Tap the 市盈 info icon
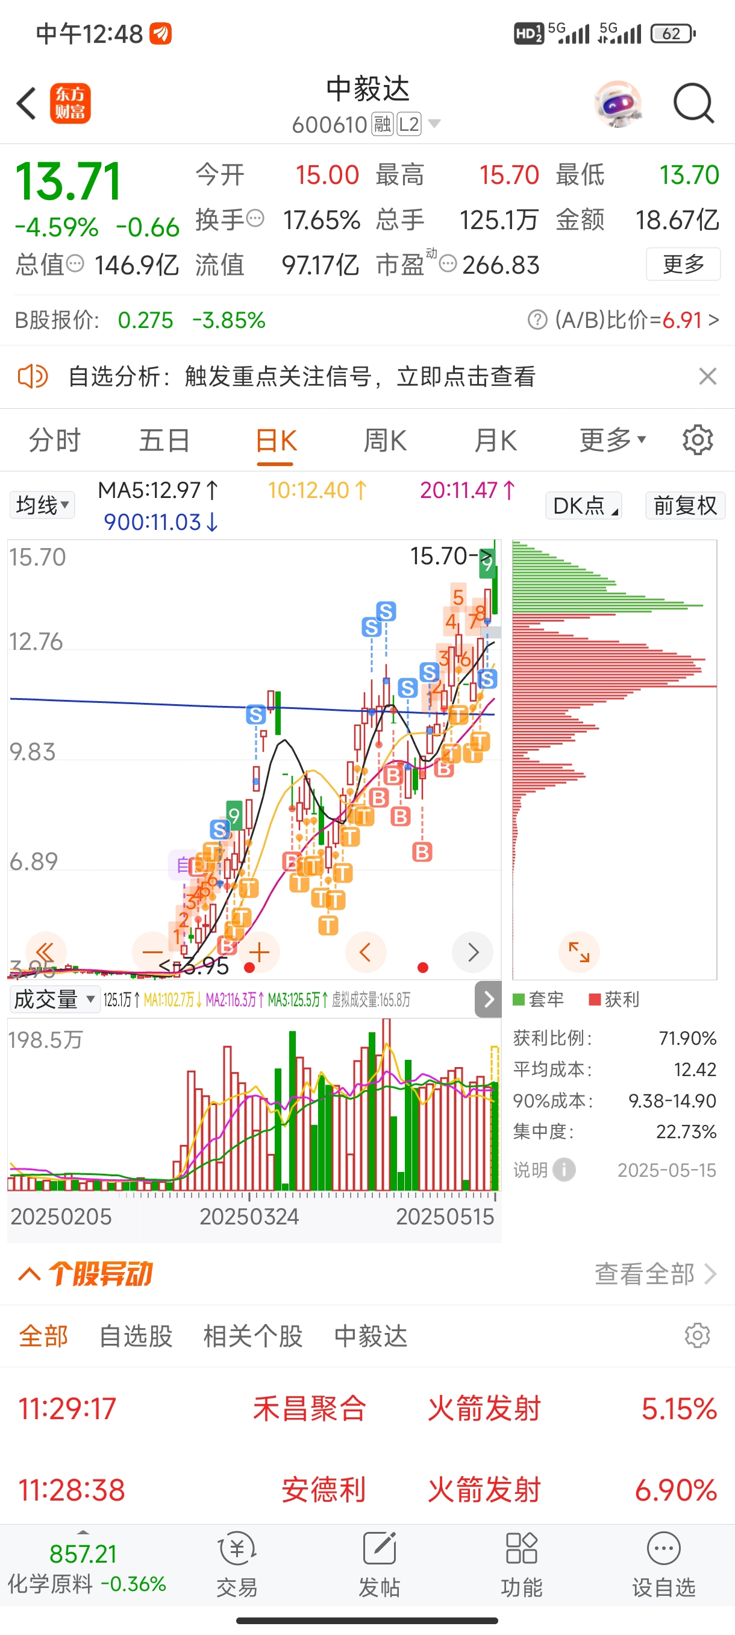 click(x=448, y=264)
